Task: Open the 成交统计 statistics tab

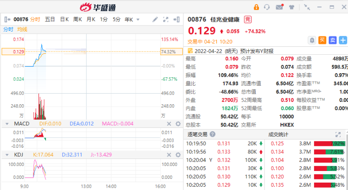Action: [x=278, y=134]
